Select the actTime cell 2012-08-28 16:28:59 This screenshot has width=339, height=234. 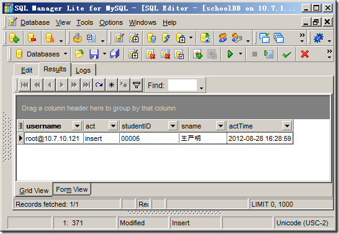(260, 138)
